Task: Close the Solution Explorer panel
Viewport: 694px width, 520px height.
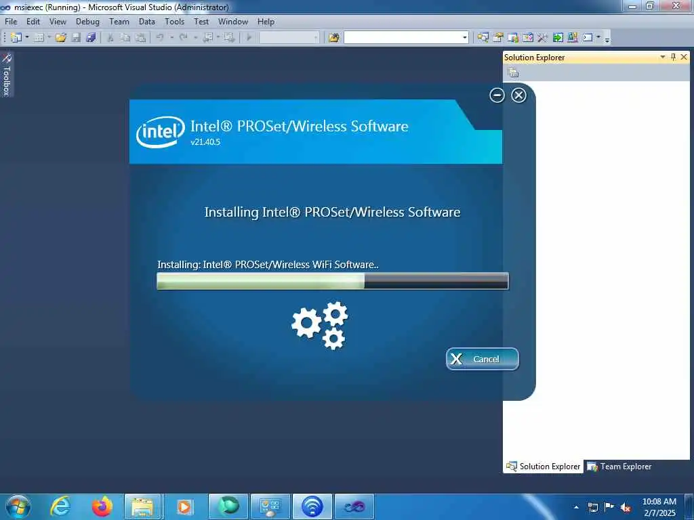Action: pyautogui.click(x=684, y=57)
